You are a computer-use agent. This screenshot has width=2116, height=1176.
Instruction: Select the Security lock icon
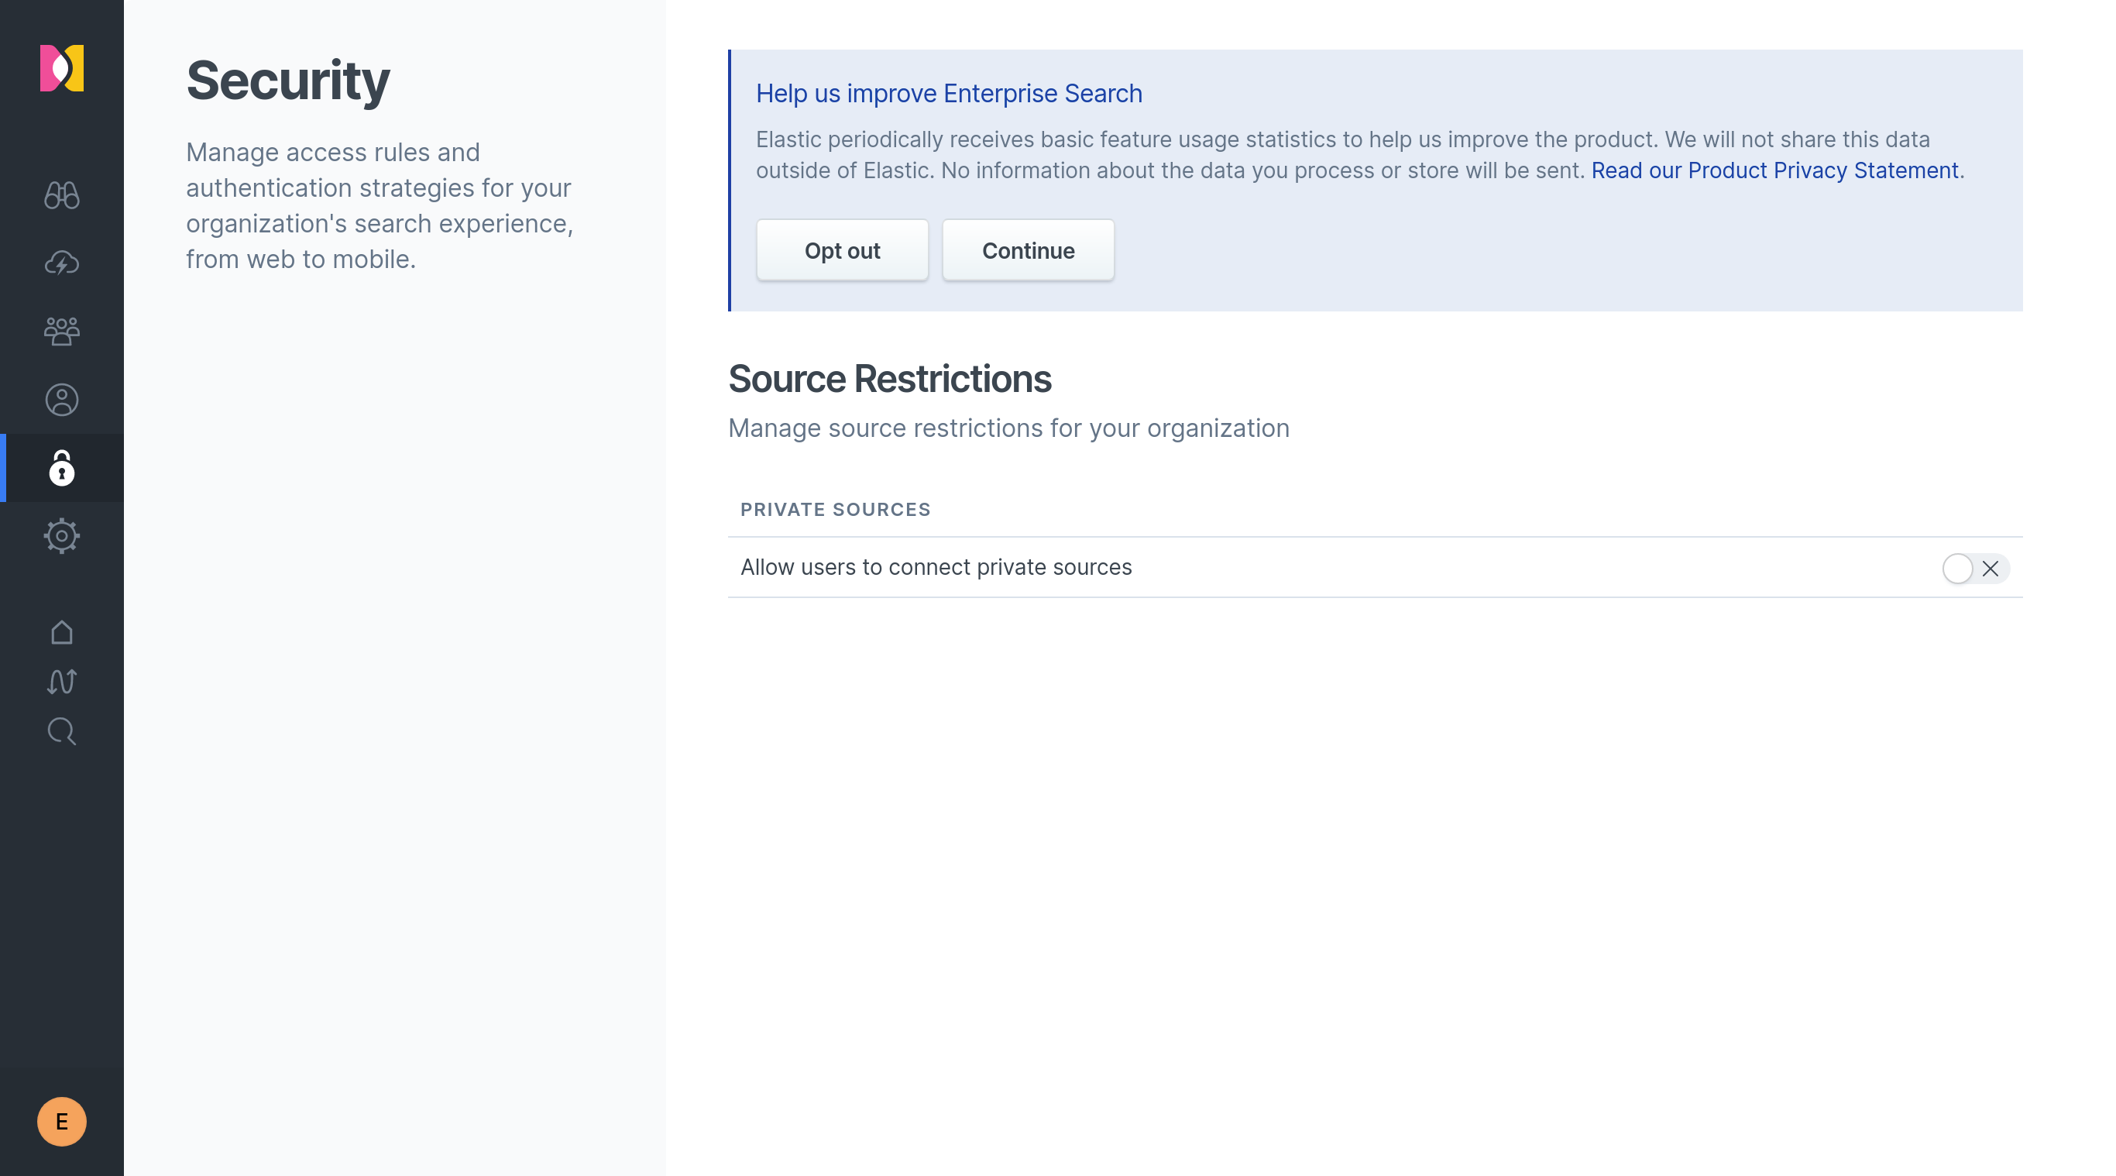[x=62, y=468]
